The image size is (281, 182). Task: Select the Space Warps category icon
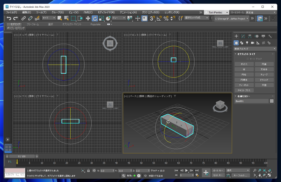click(x=263, y=43)
